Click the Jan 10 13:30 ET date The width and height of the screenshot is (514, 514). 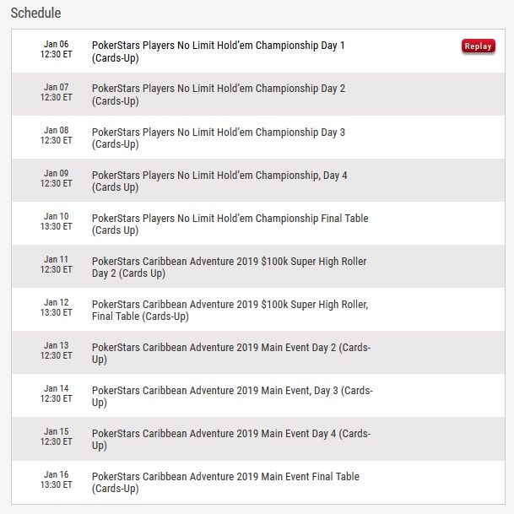point(56,221)
